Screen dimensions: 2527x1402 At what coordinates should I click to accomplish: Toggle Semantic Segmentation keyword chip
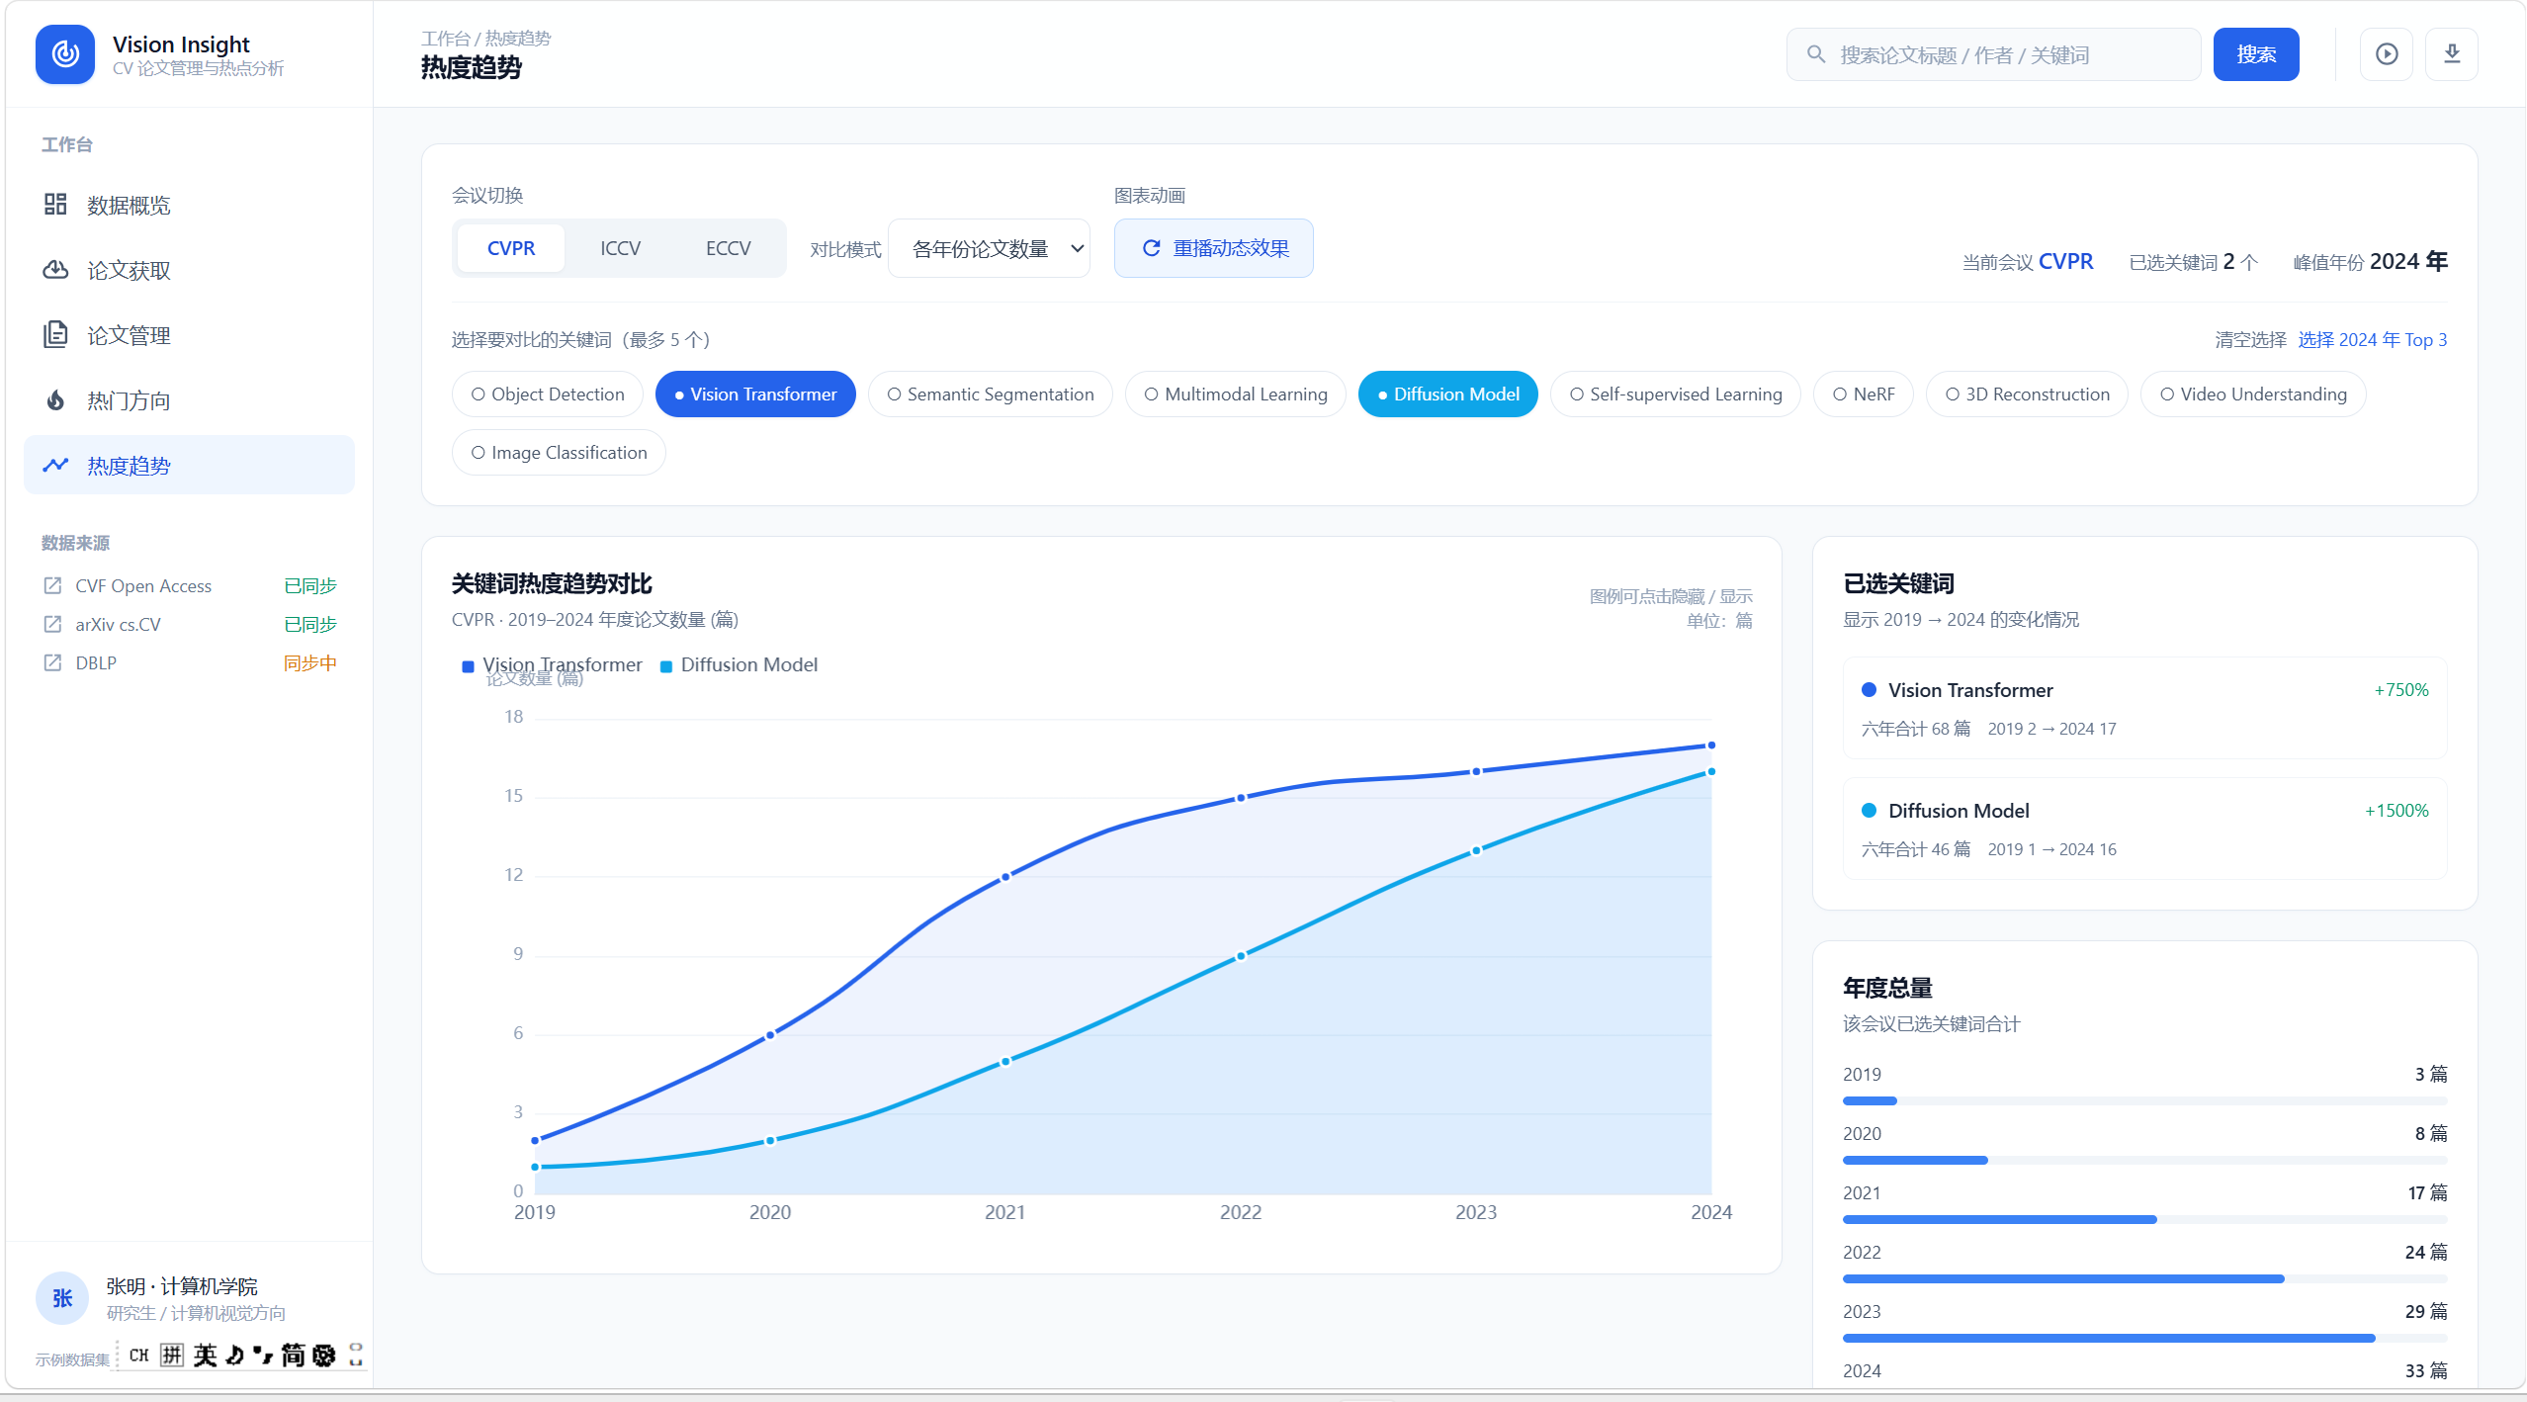point(991,394)
